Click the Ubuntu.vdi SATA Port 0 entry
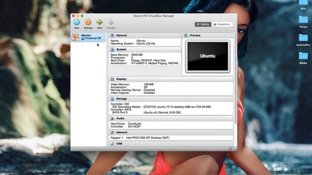312x175 pixels. [162, 112]
